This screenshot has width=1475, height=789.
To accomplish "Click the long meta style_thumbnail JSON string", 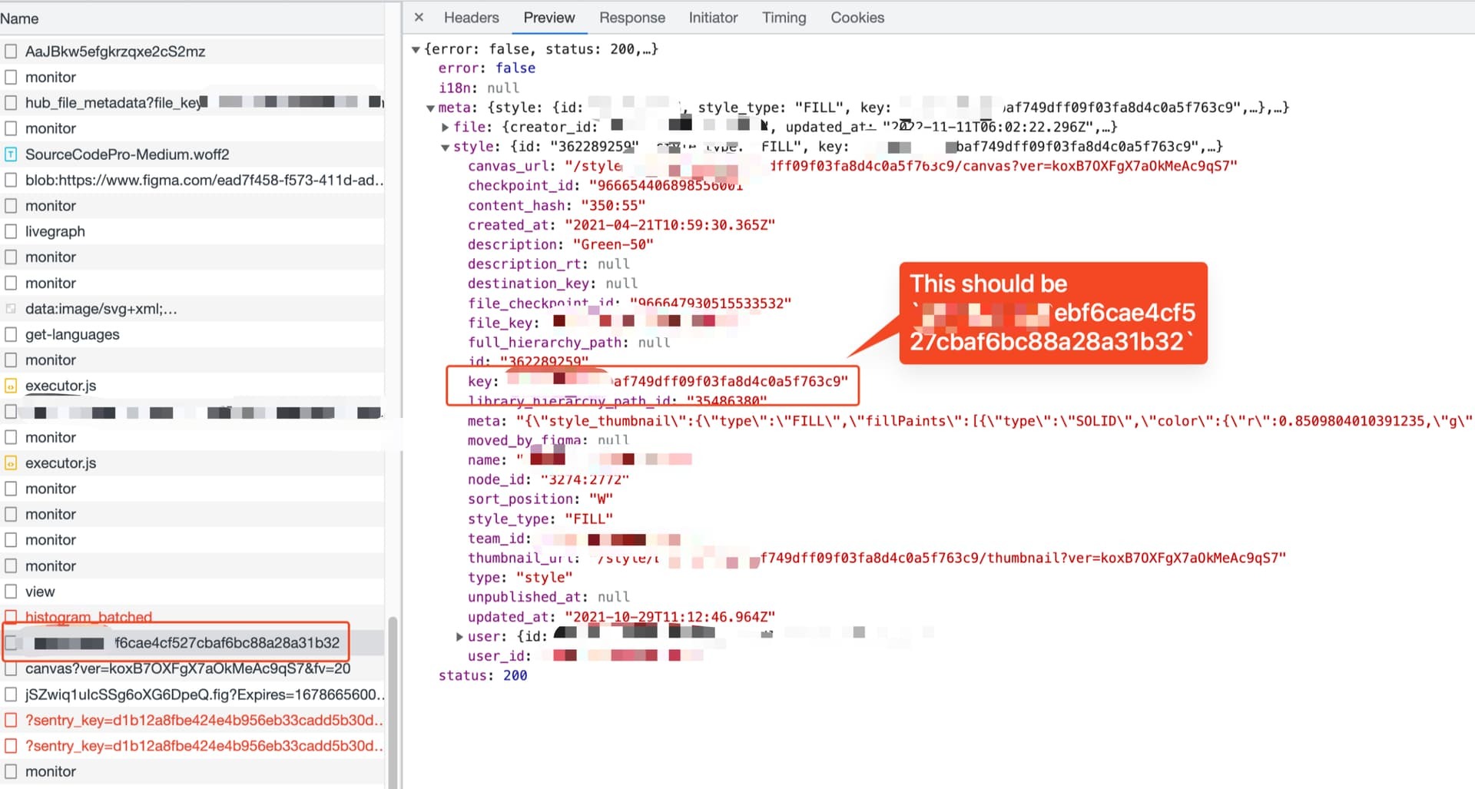I will pyautogui.click(x=993, y=421).
